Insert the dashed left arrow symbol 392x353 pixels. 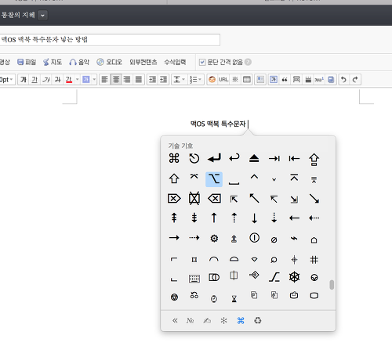(314, 218)
